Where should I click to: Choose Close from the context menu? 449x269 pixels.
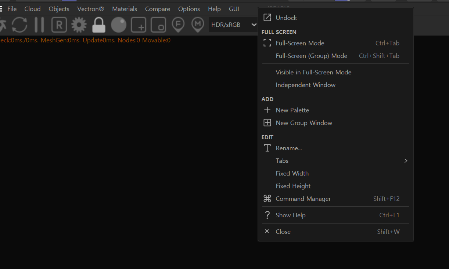tap(336, 232)
